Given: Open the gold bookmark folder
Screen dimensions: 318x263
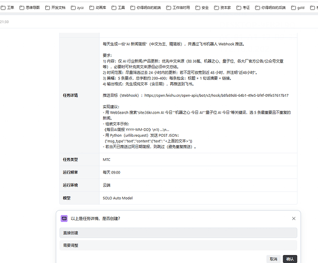Looking at the screenshot, I should point(298,8).
